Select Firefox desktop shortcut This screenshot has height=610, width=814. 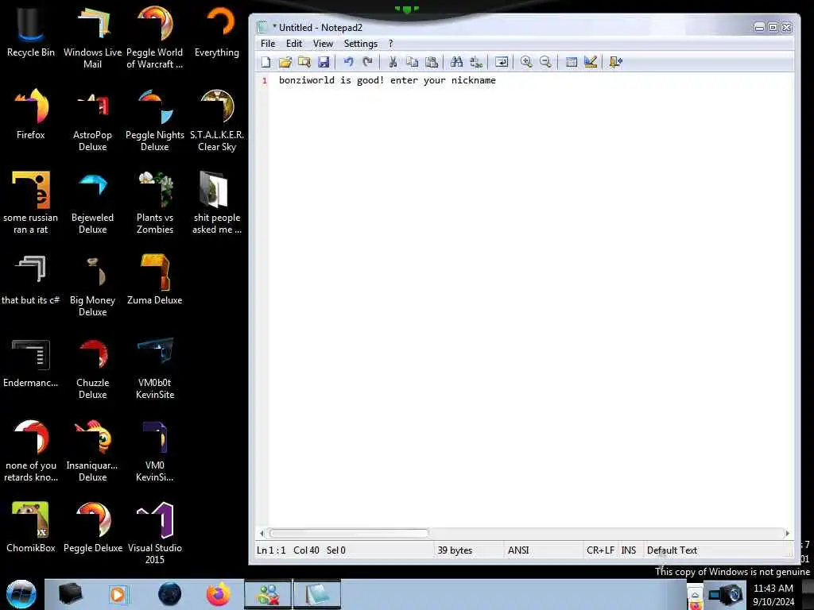(31, 114)
